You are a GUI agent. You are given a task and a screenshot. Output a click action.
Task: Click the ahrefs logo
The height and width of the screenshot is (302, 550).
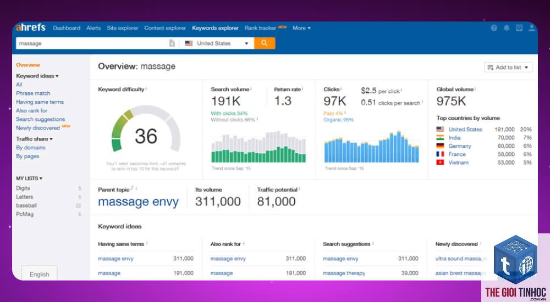pos(30,27)
